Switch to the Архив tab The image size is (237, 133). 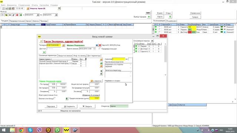point(28,21)
